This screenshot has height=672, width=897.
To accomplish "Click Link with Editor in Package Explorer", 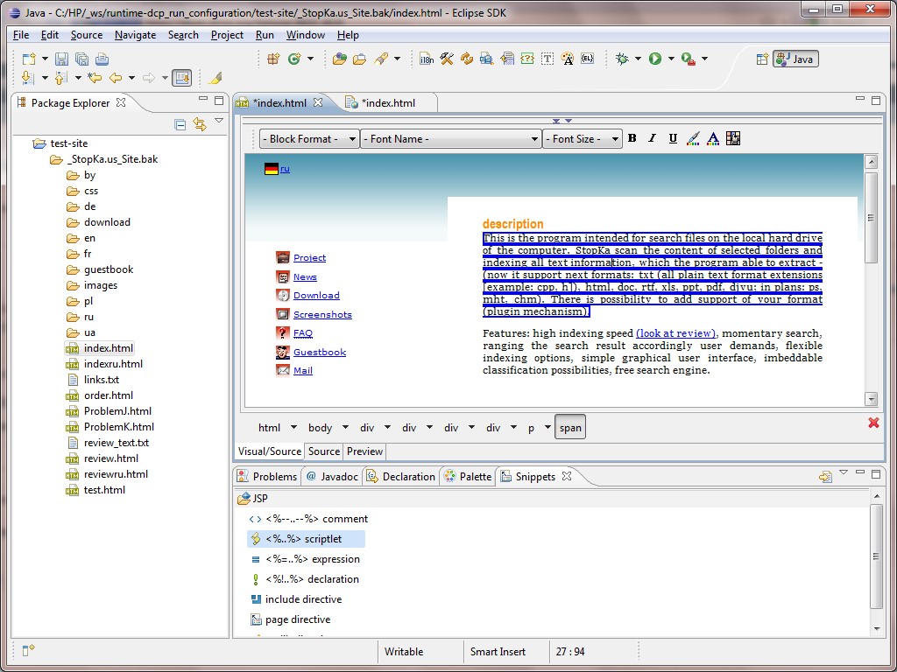I will point(199,124).
